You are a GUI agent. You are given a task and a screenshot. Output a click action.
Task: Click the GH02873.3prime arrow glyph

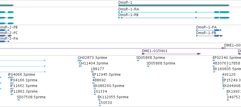click(80, 61)
